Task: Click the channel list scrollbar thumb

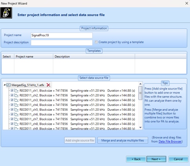Action: 140,93
